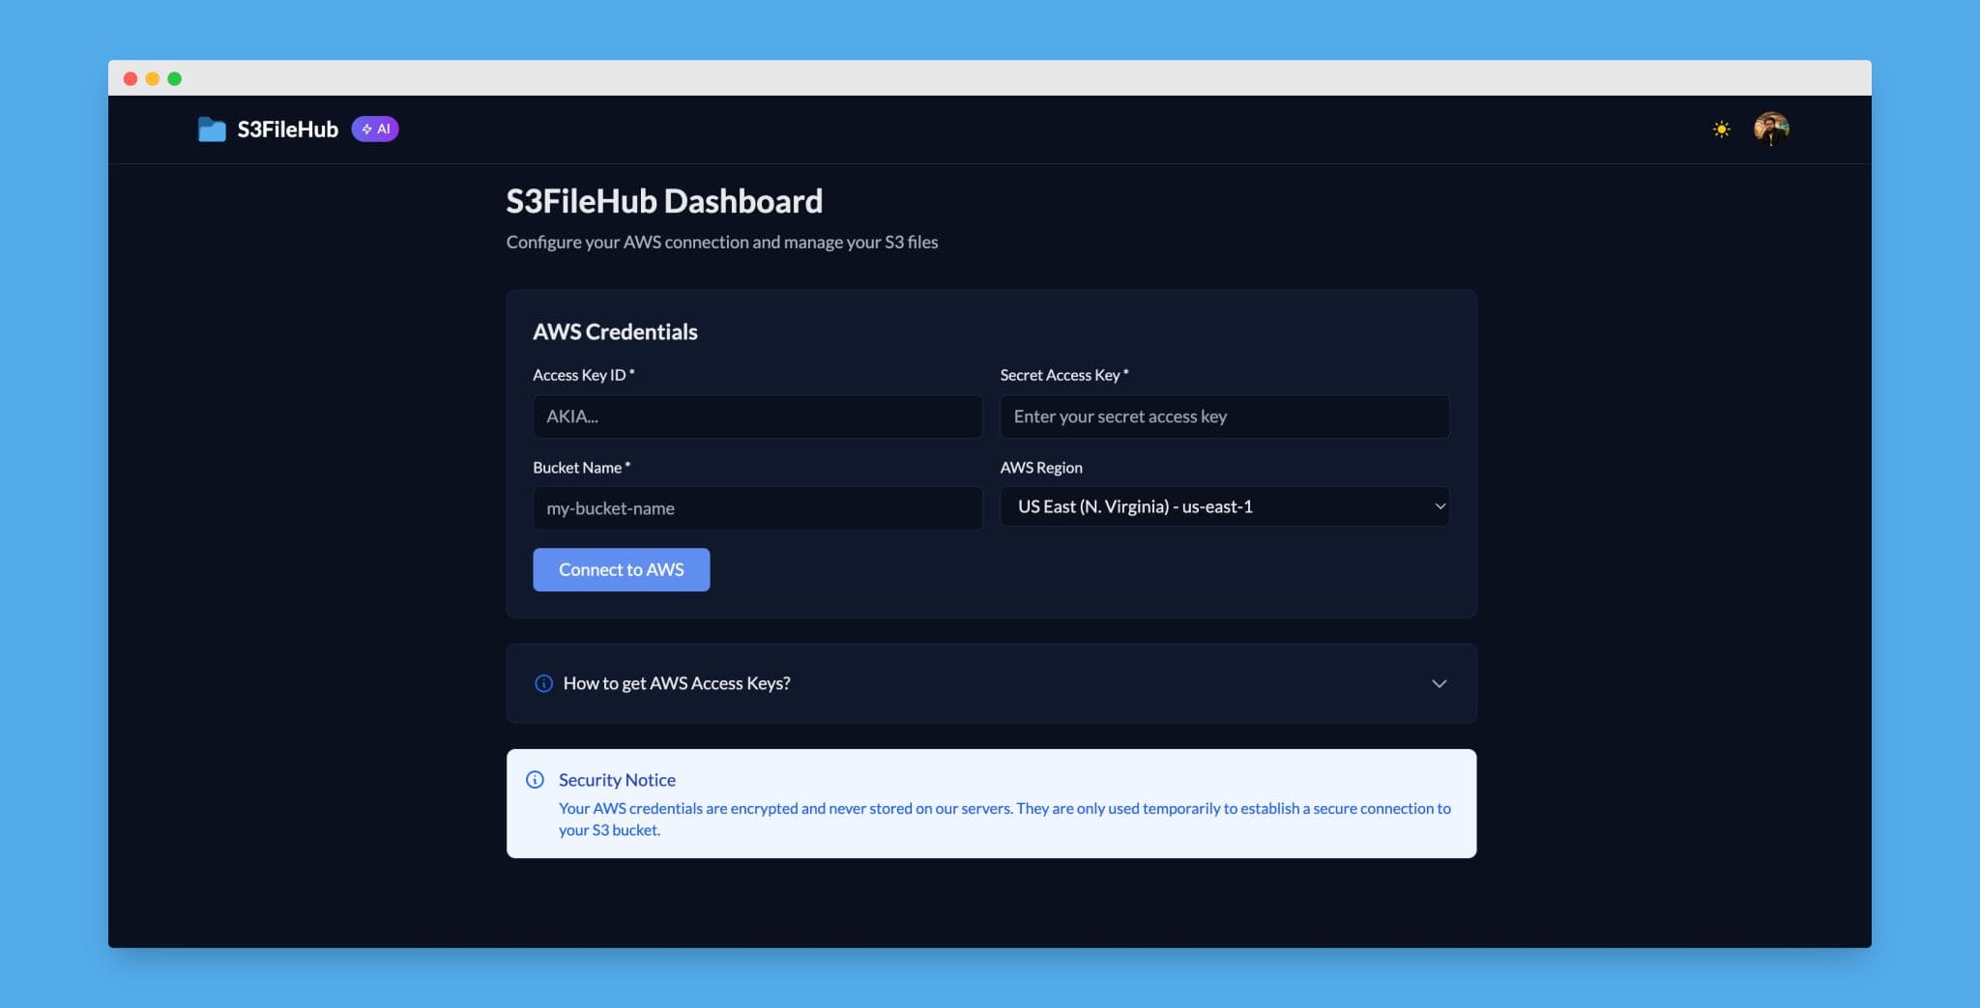
Task: Open the purple AI badge
Action: tap(375, 130)
